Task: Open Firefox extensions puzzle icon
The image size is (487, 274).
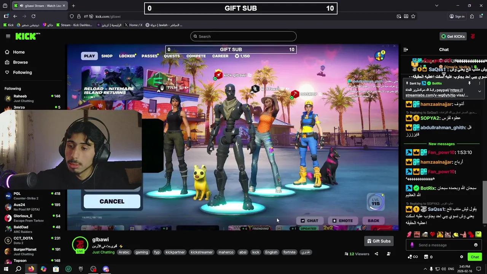Action: 472,16
